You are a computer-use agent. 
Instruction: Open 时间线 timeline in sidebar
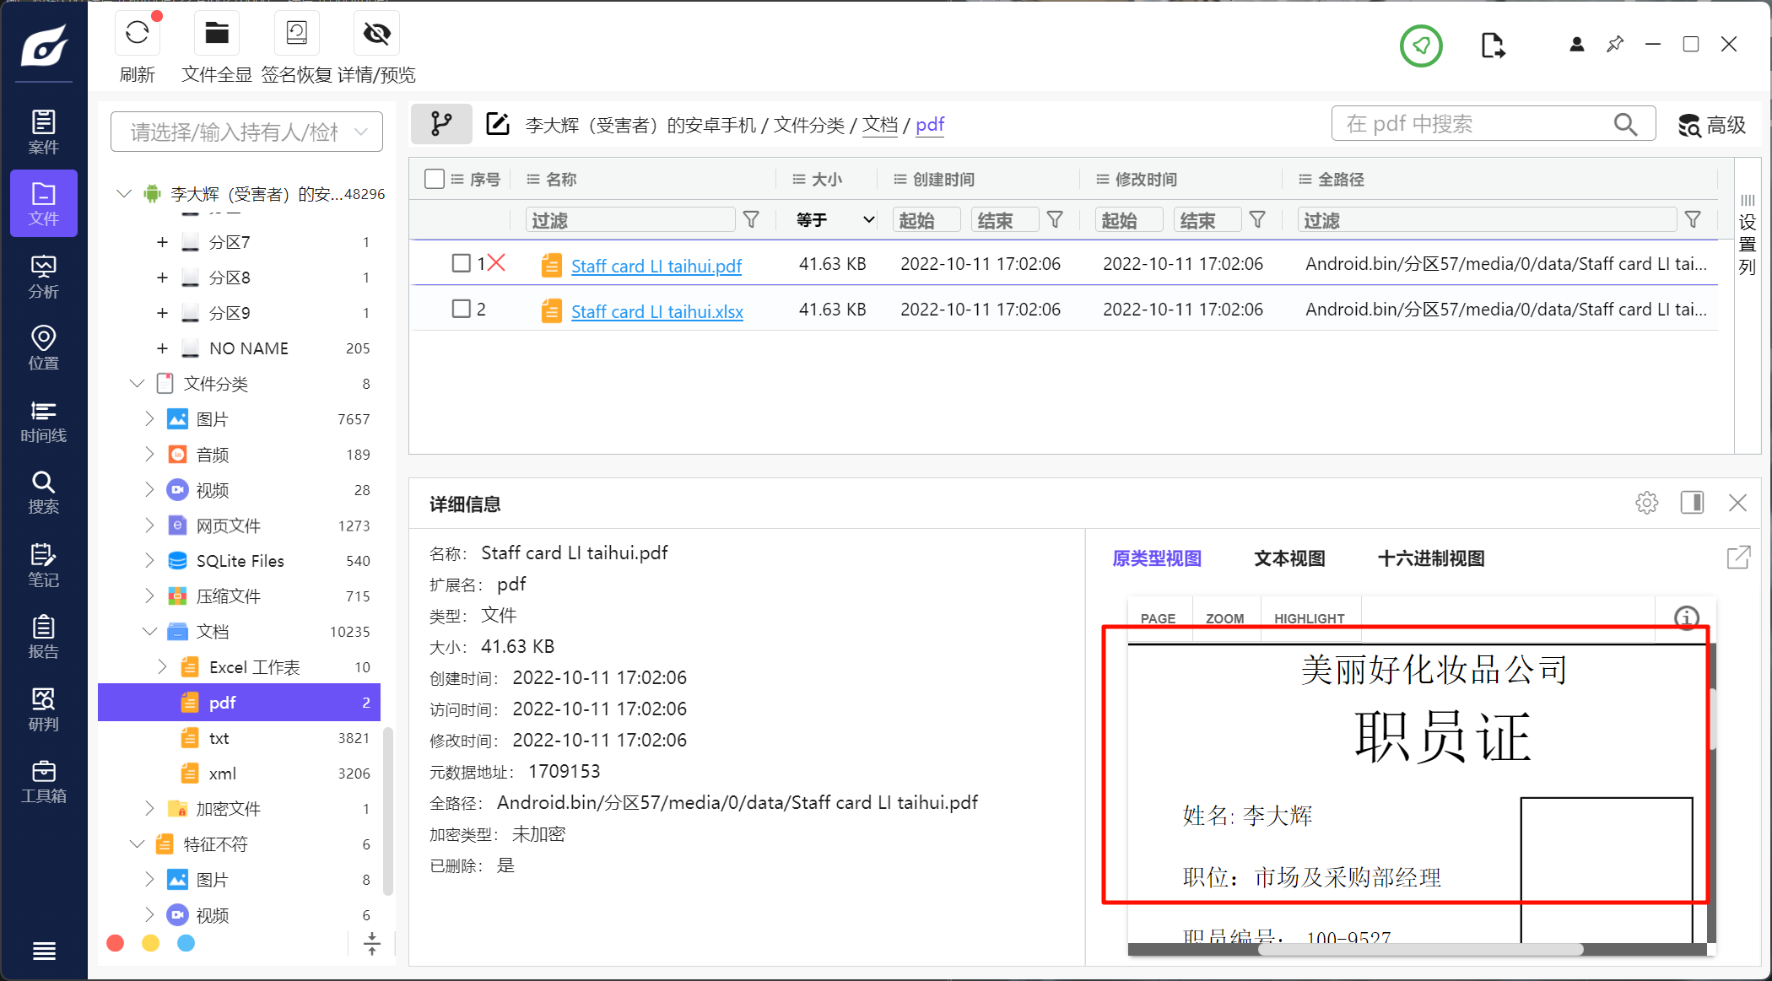[43, 421]
